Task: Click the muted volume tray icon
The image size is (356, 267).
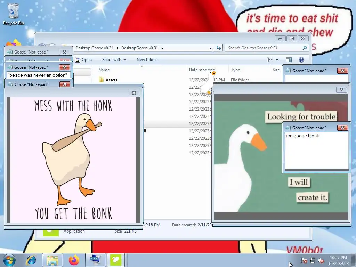Action: [x=321, y=260]
